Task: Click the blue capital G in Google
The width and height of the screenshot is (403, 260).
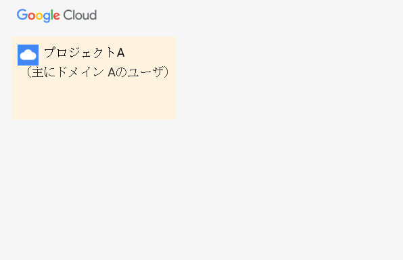Action: [x=22, y=15]
